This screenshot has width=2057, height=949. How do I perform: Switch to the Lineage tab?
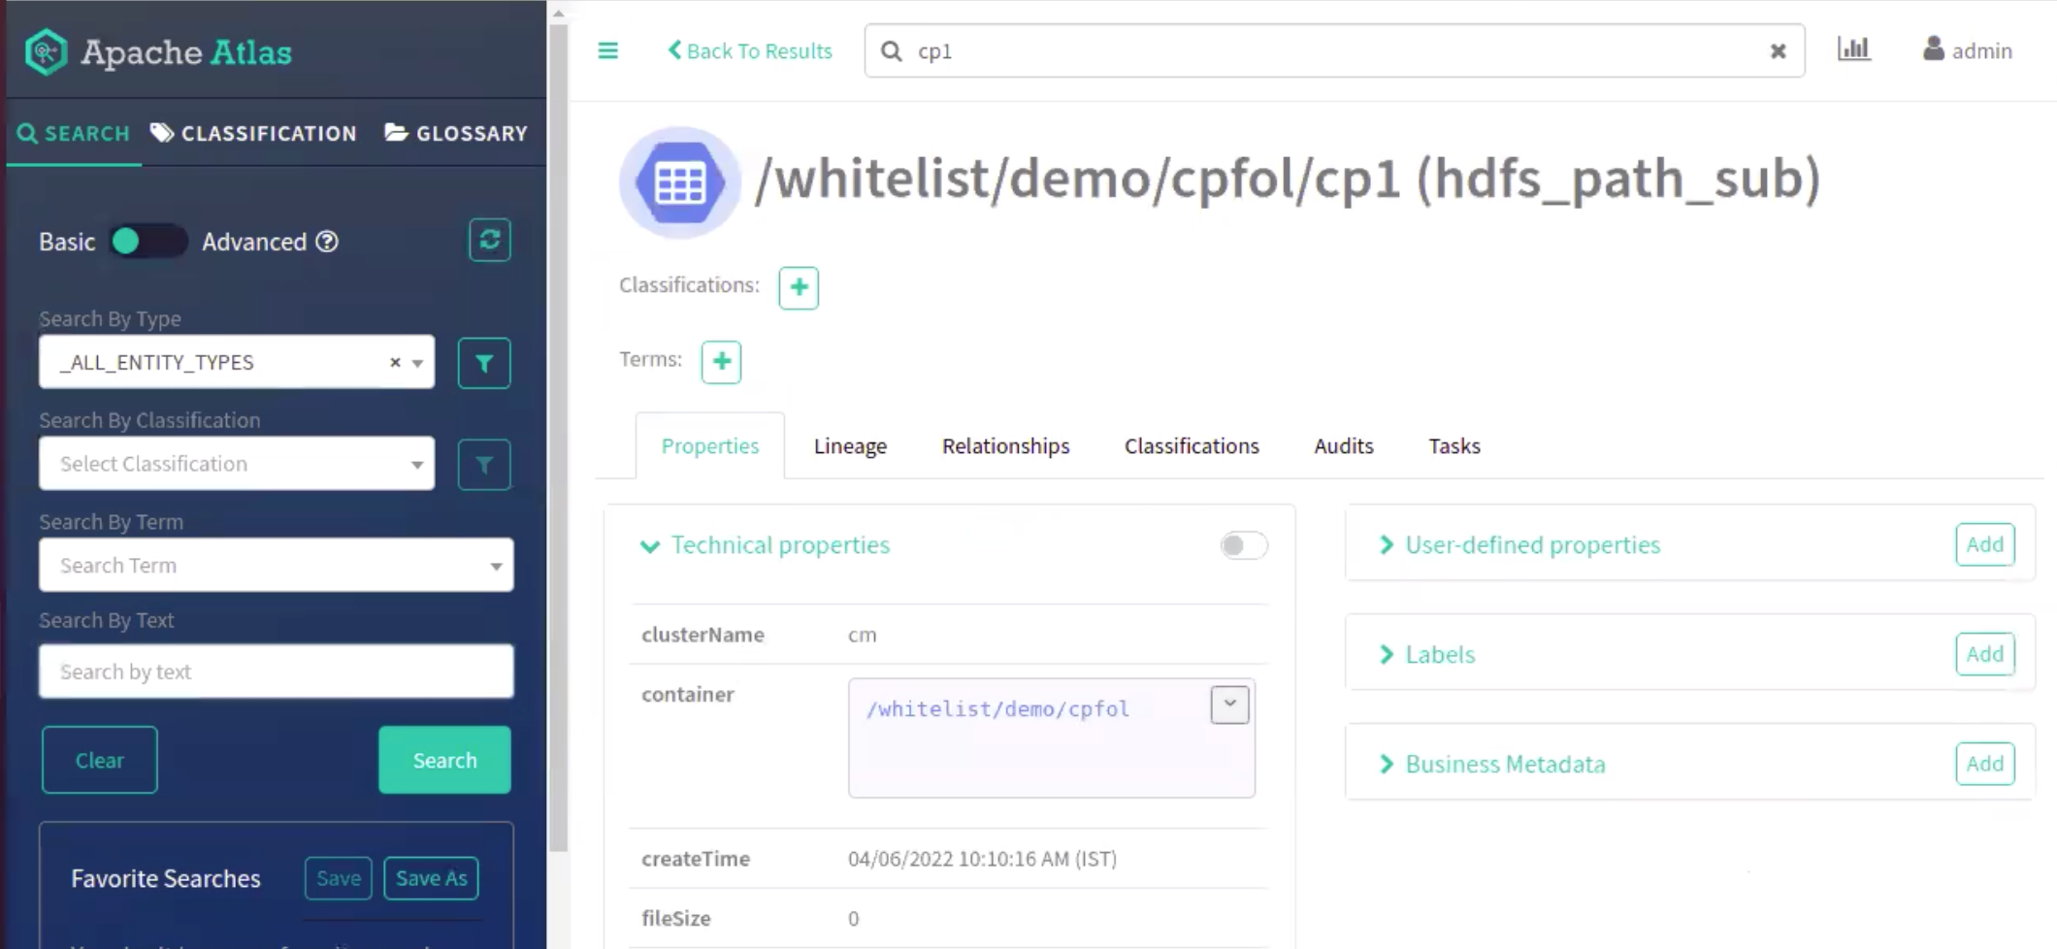850,446
